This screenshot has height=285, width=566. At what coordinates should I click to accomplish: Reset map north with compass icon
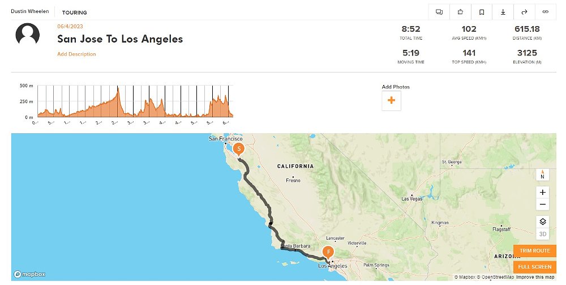pos(542,175)
